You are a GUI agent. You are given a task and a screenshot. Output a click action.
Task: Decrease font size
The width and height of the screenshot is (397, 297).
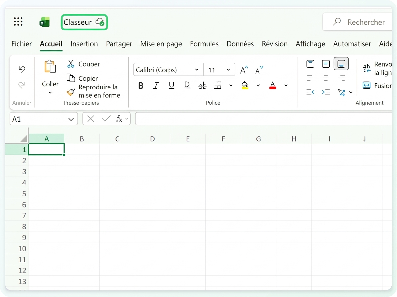pyautogui.click(x=259, y=70)
